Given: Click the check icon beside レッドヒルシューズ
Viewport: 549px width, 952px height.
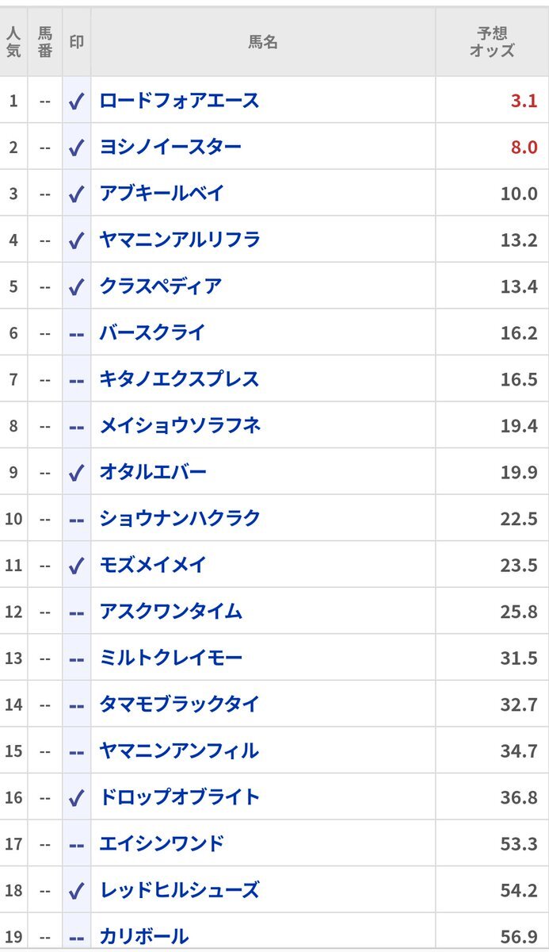Looking at the screenshot, I should pos(76,891).
